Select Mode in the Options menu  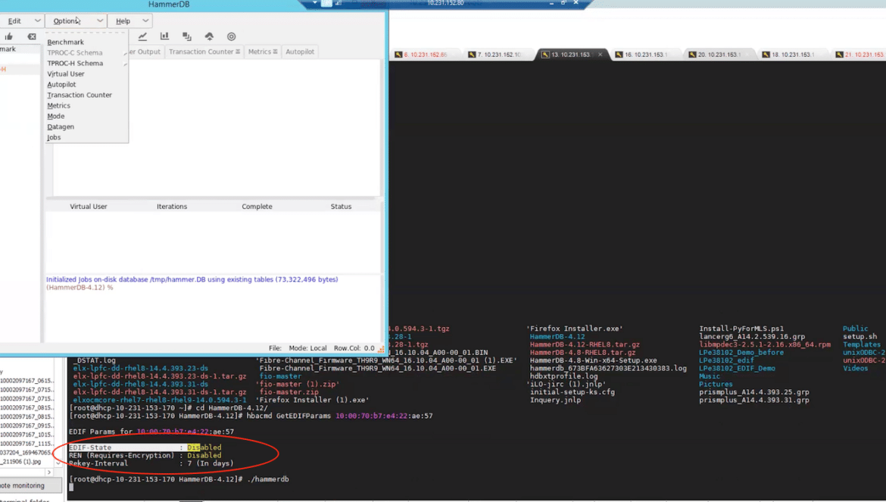56,117
